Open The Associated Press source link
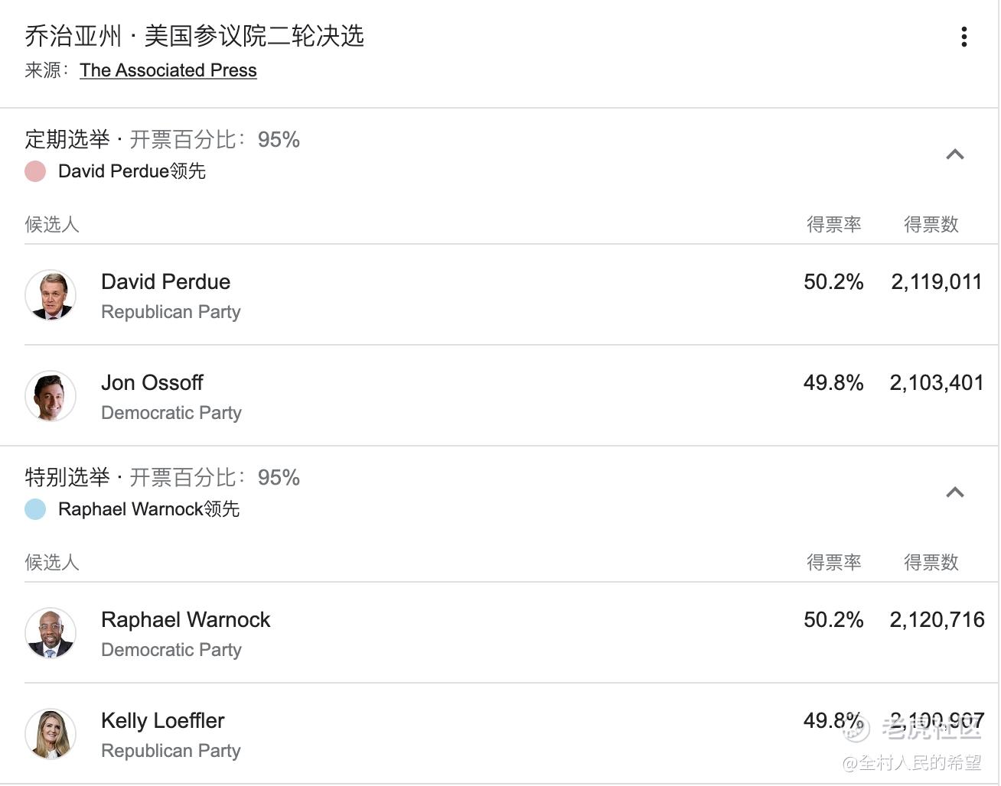 (168, 70)
